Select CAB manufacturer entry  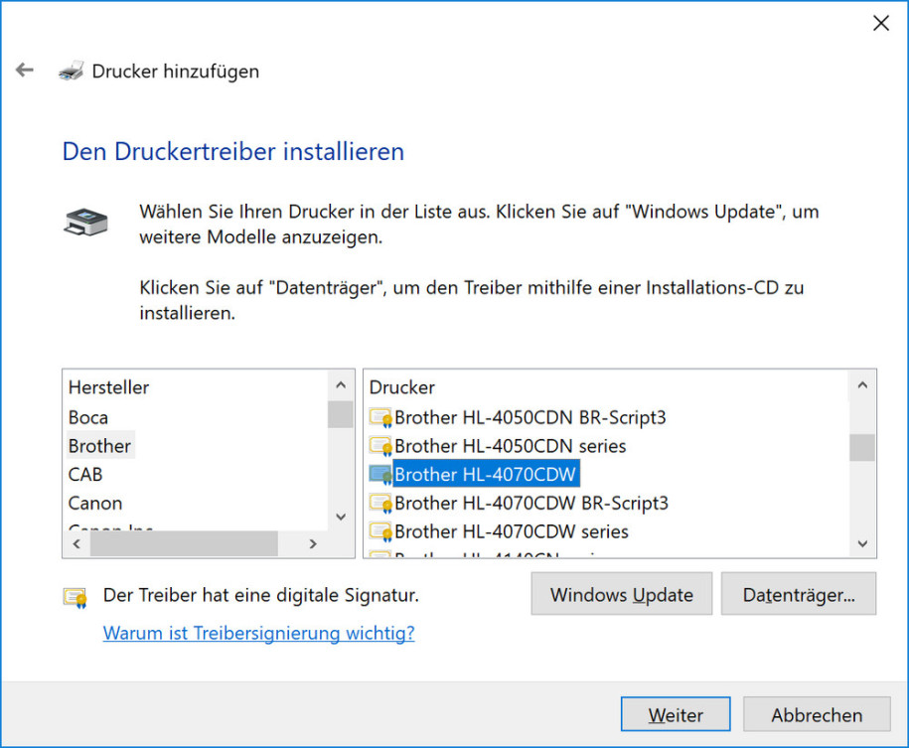tap(85, 474)
